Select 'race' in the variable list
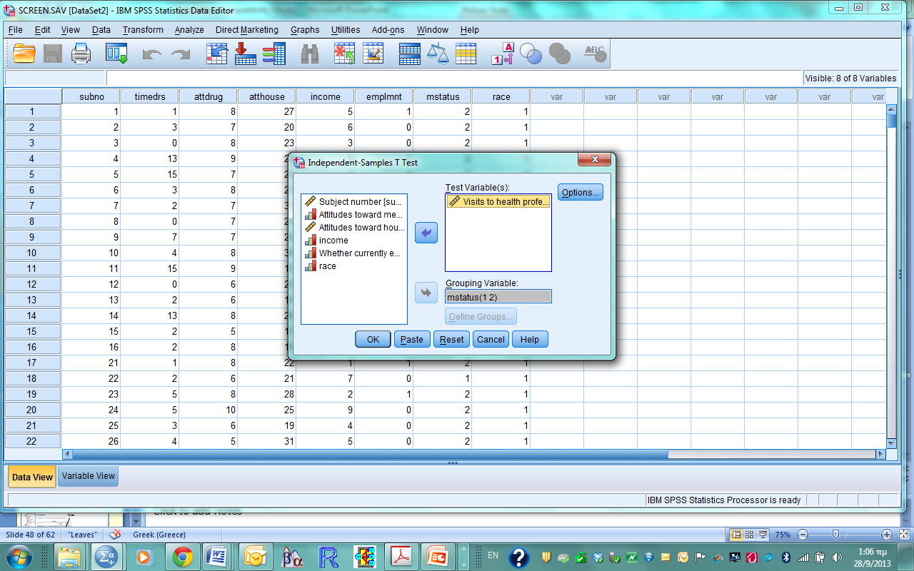This screenshot has height=571, width=914. click(354, 266)
